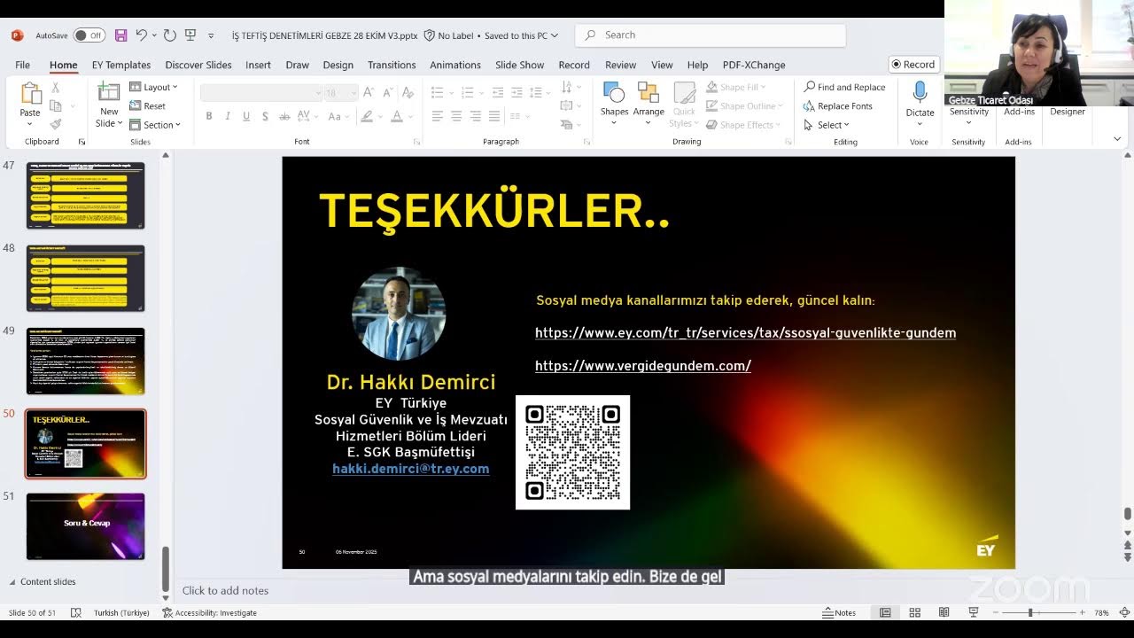Switch to the Animations tab

pos(455,65)
